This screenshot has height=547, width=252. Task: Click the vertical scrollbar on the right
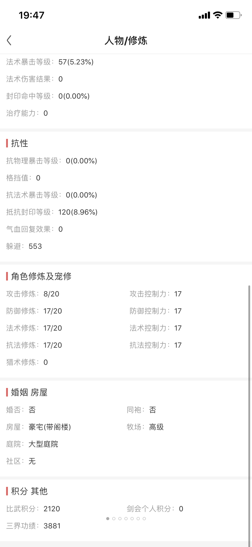click(250, 415)
